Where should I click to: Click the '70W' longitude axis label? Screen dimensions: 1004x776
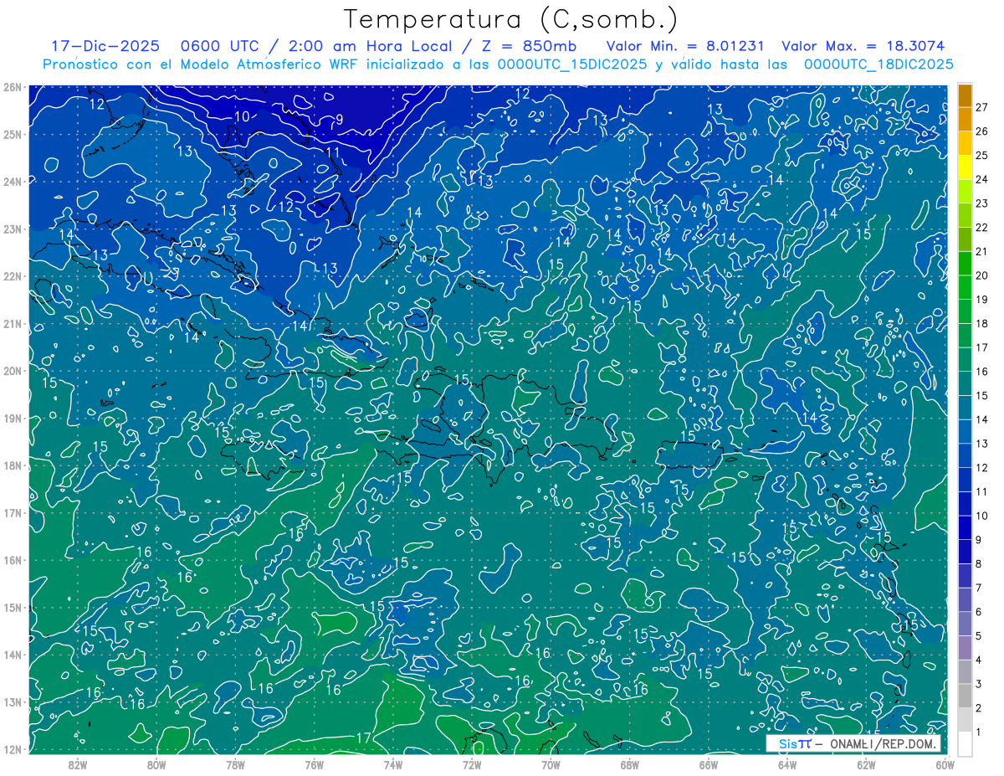pyautogui.click(x=551, y=763)
